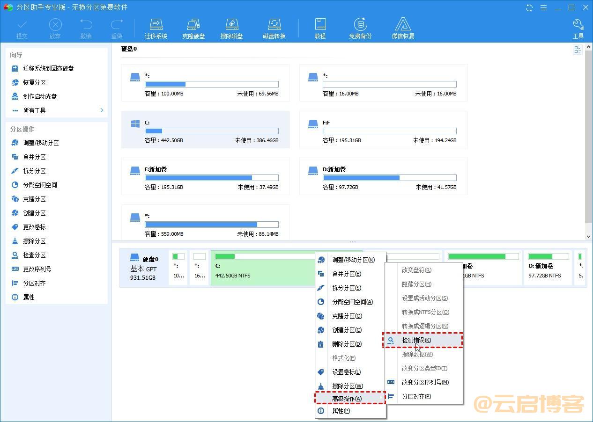Select the 100.00MB partition card
This screenshot has width=593, height=422.
point(205,83)
